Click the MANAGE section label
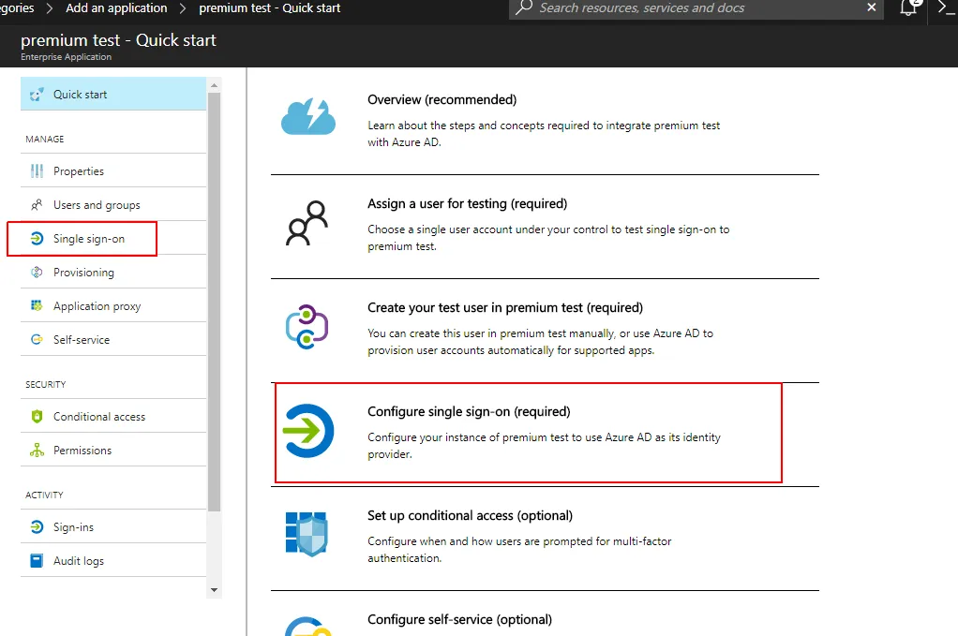 coord(45,140)
